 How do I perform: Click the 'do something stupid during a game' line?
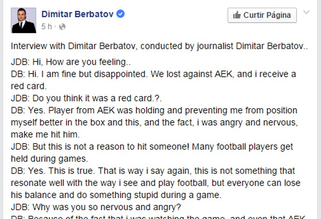116,195
